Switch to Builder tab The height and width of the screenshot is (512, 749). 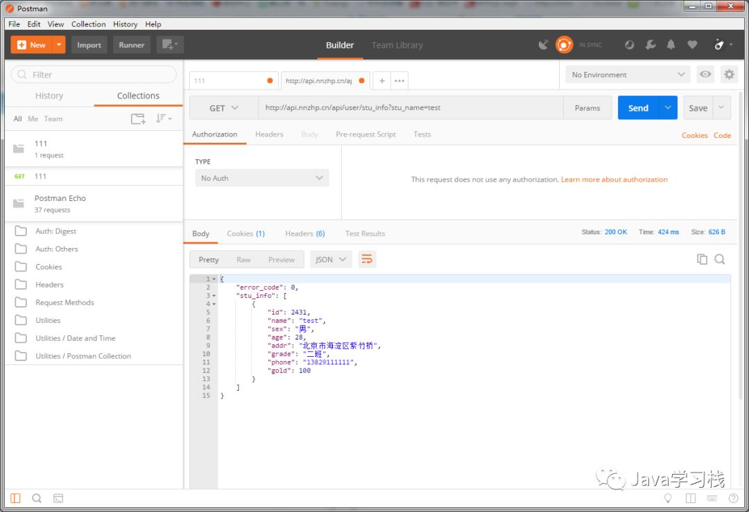[340, 45]
